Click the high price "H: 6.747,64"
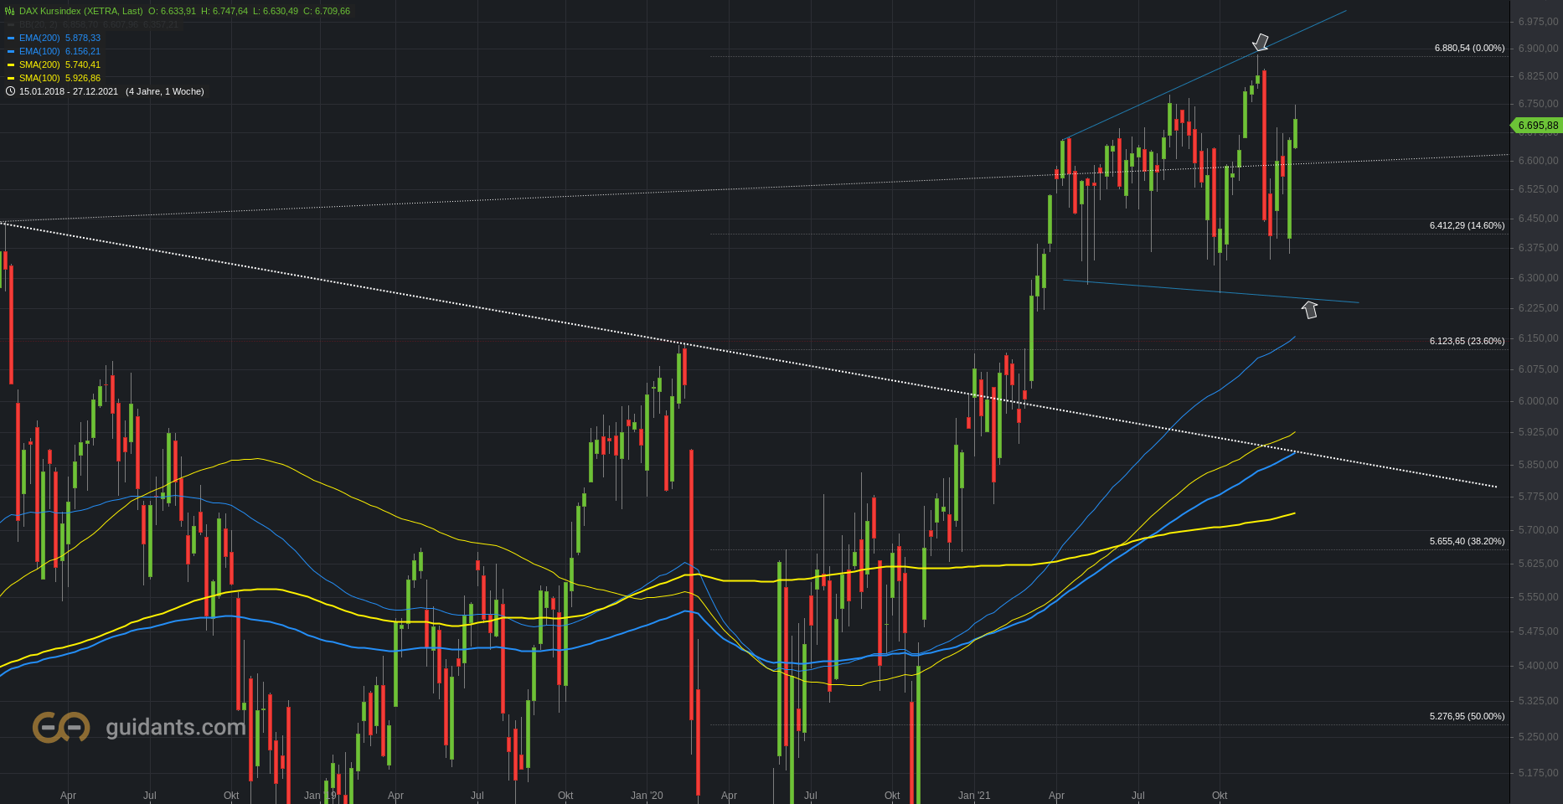This screenshot has height=804, width=1563. point(224,11)
